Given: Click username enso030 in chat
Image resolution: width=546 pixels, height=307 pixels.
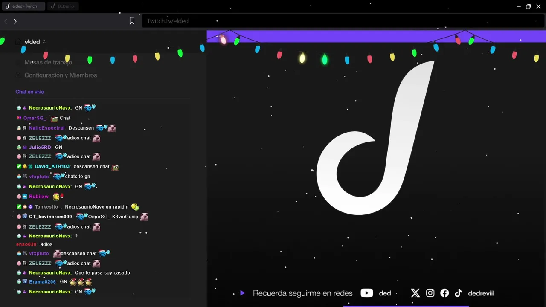Looking at the screenshot, I should pyautogui.click(x=26, y=244).
